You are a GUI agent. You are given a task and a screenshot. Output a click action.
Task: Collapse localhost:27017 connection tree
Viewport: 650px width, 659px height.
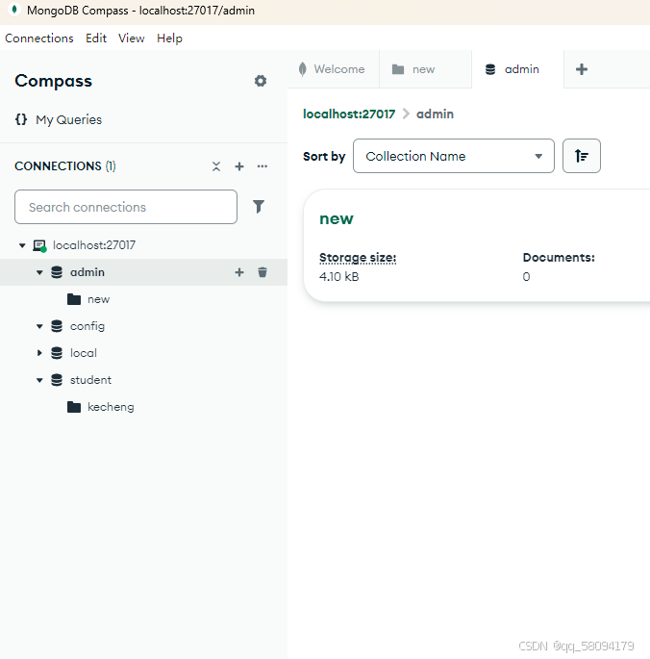22,245
